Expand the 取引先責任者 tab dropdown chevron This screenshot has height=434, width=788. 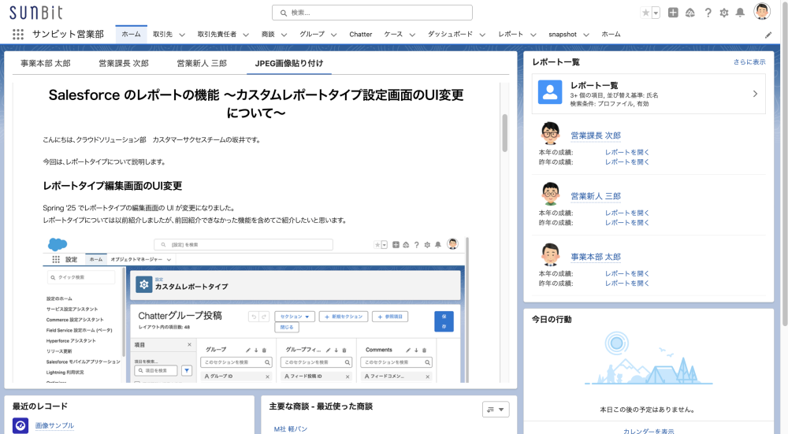coord(246,35)
